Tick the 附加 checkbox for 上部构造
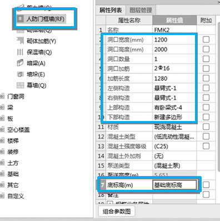 206,107
